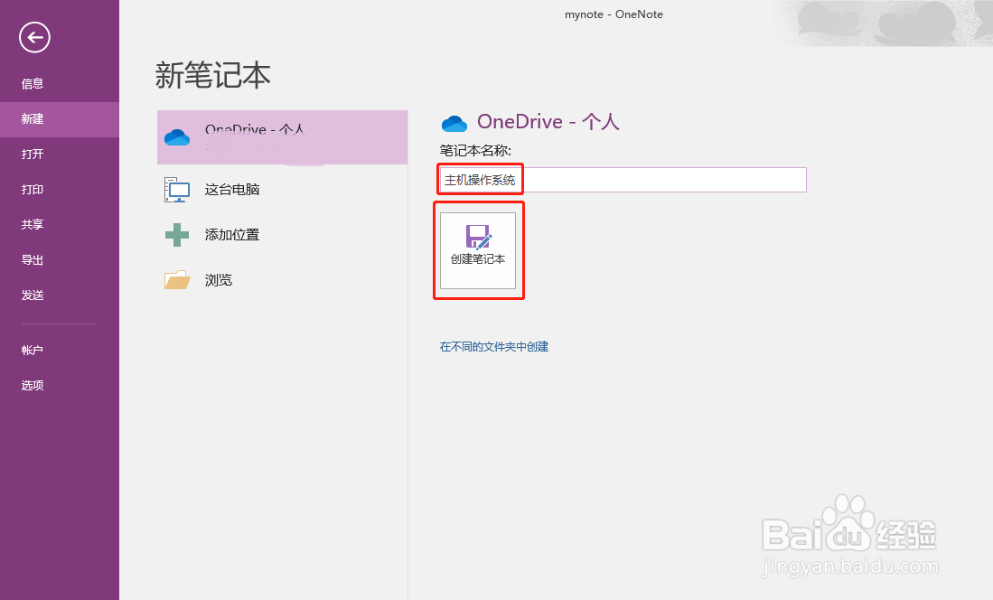Click the computer monitor icon beside 这台电脑

177,190
